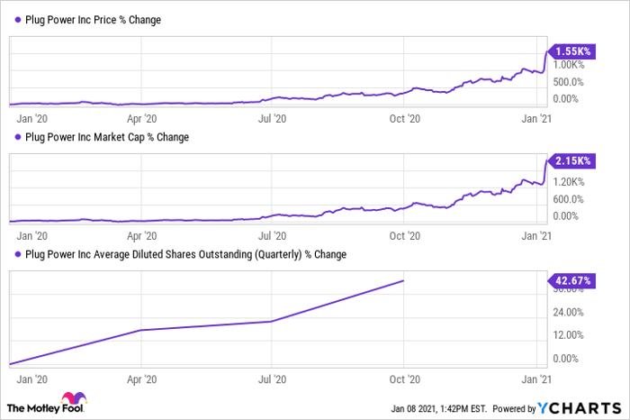Click the purple dot beside Price % Change
The width and height of the screenshot is (630, 420).
click(14, 20)
